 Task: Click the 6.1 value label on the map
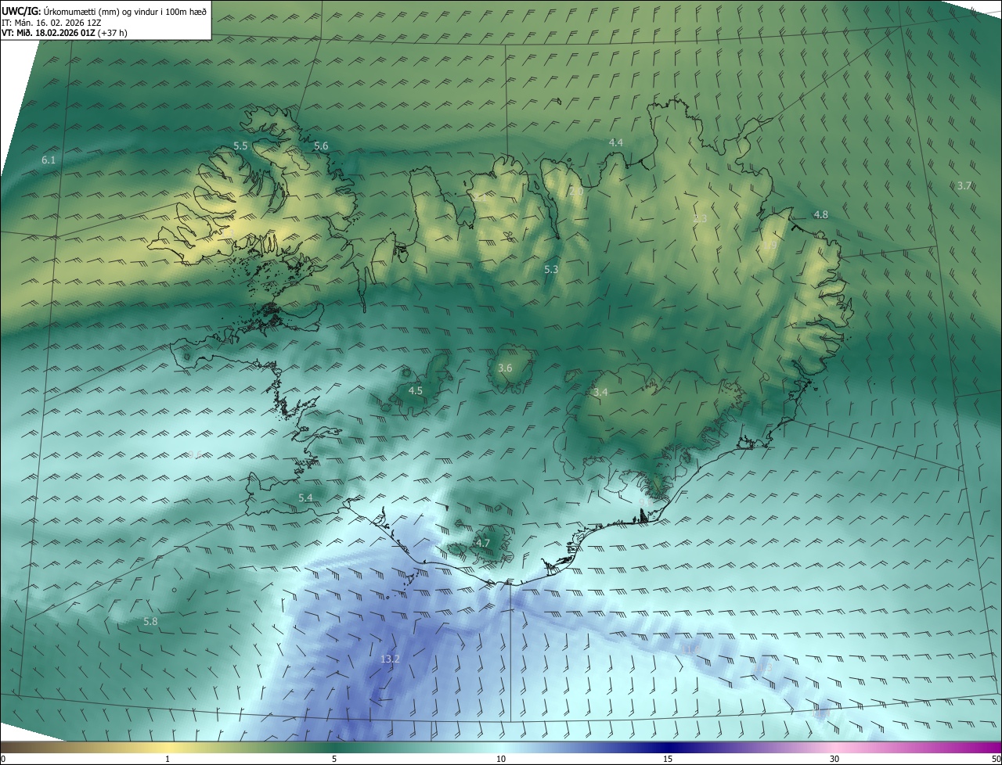pyautogui.click(x=49, y=160)
